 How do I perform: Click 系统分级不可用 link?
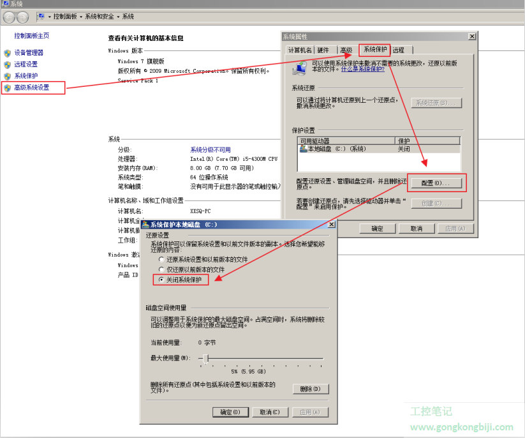pyautogui.click(x=211, y=150)
